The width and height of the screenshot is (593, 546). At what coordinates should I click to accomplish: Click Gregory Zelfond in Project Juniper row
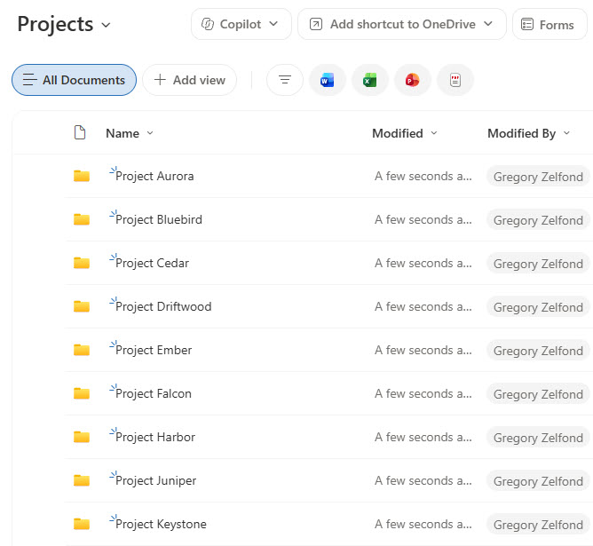tap(538, 481)
